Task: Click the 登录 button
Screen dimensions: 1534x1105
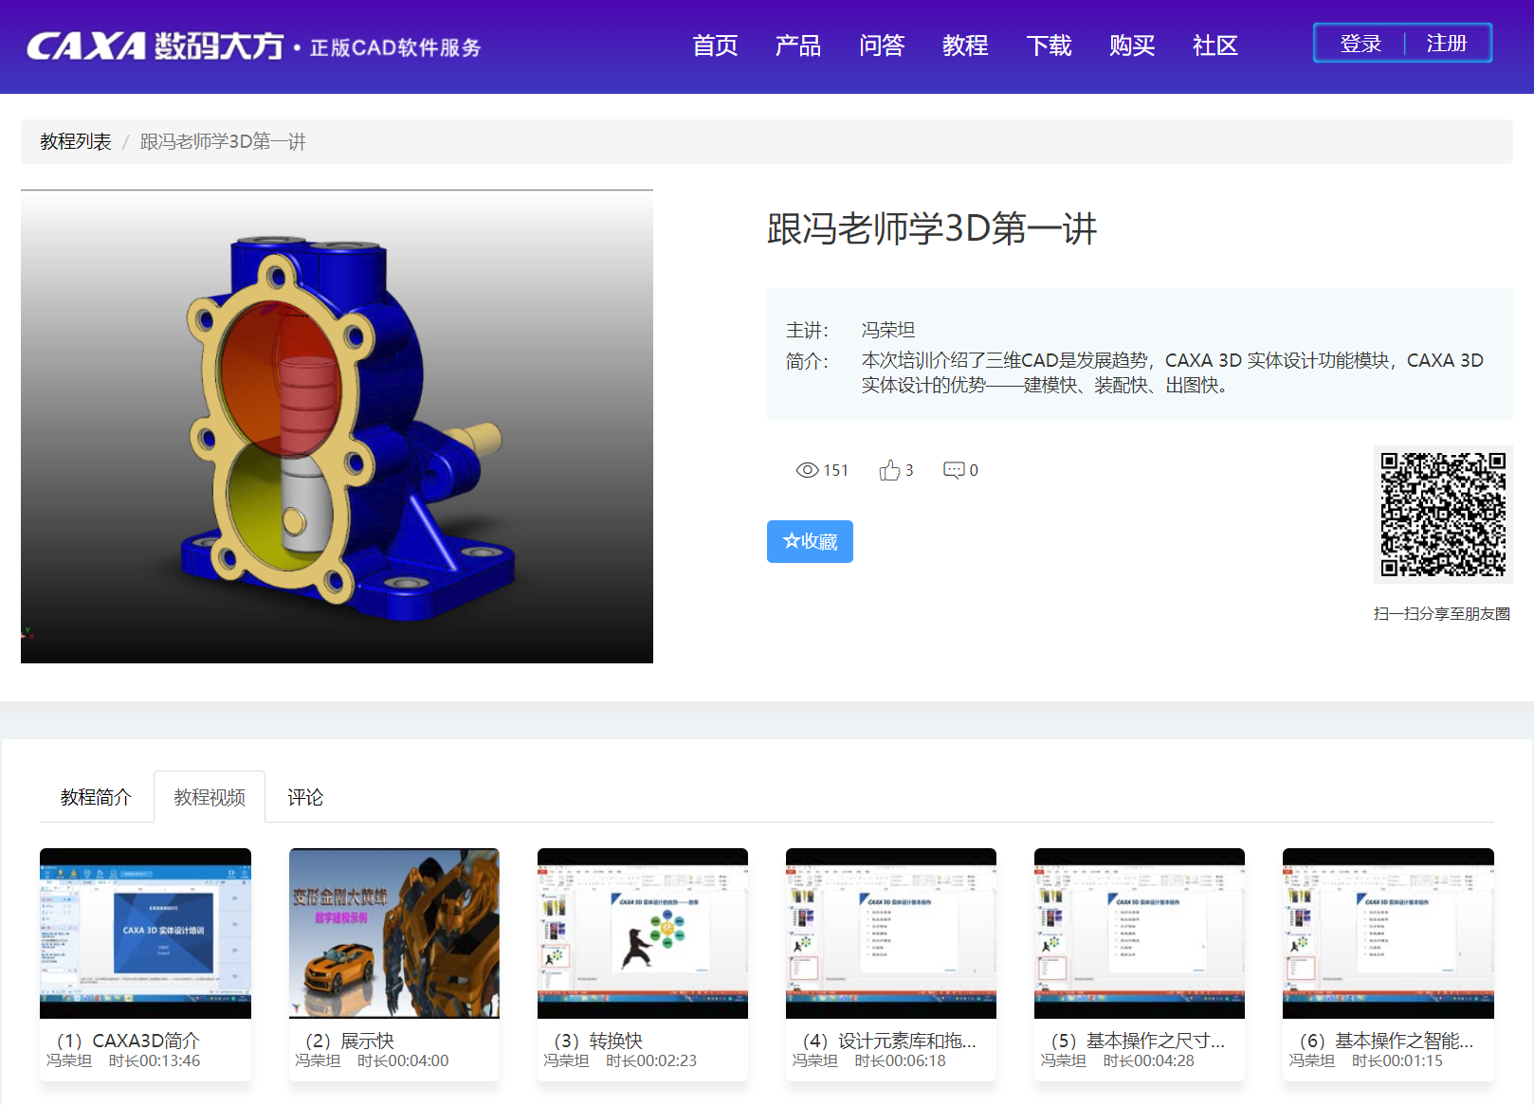Action: (x=1361, y=44)
